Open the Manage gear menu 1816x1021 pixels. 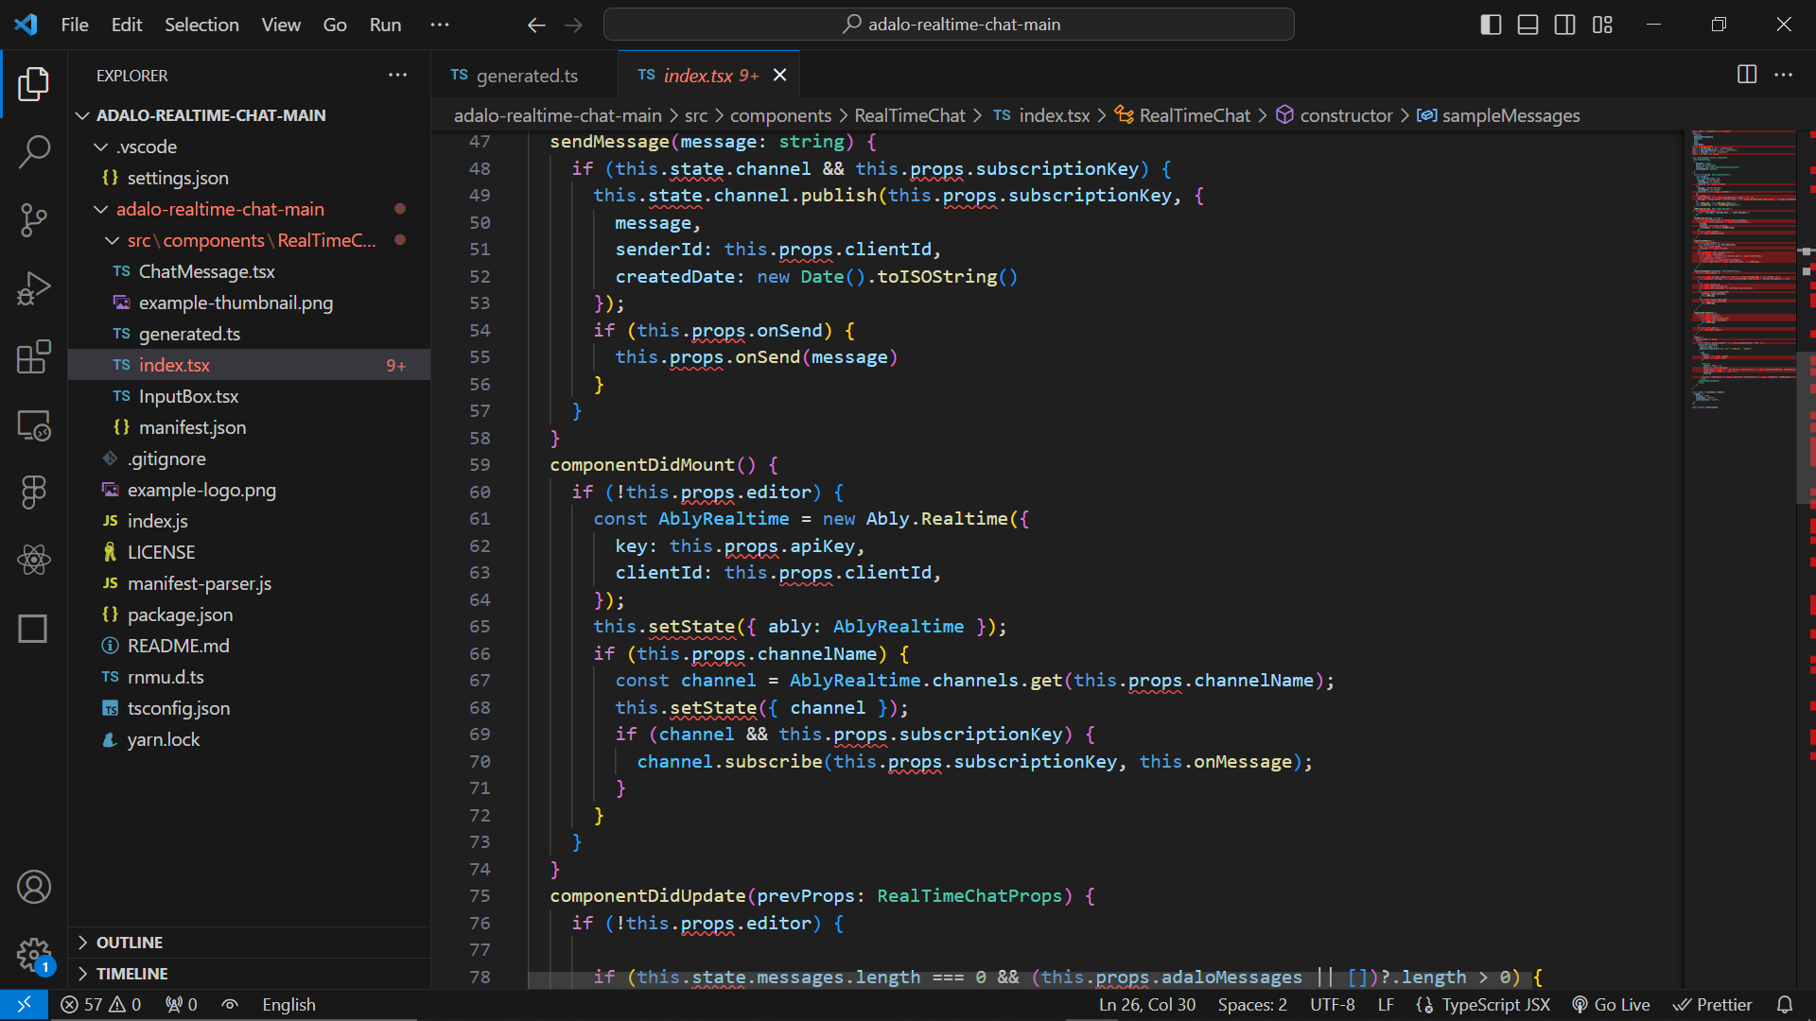point(34,955)
